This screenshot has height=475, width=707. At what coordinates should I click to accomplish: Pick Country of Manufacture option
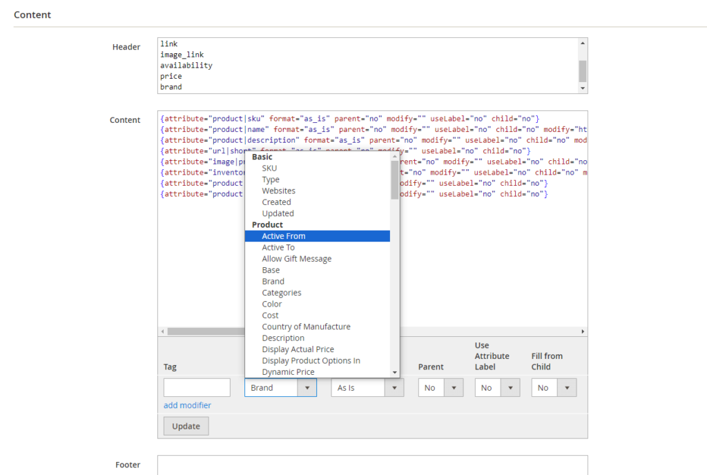(306, 327)
